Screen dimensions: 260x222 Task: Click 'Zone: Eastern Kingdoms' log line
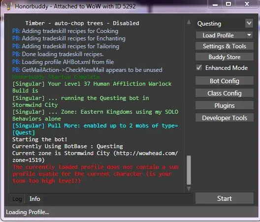pyautogui.click(x=95, y=115)
